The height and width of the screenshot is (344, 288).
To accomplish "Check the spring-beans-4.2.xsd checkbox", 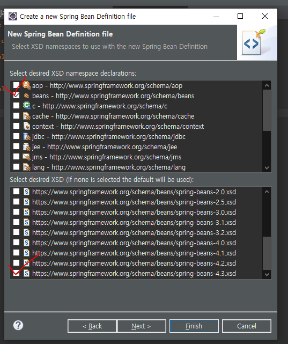I will click(x=16, y=262).
